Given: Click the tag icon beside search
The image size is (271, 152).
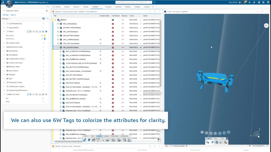Looking at the screenshot, I should pyautogui.click(x=154, y=3).
